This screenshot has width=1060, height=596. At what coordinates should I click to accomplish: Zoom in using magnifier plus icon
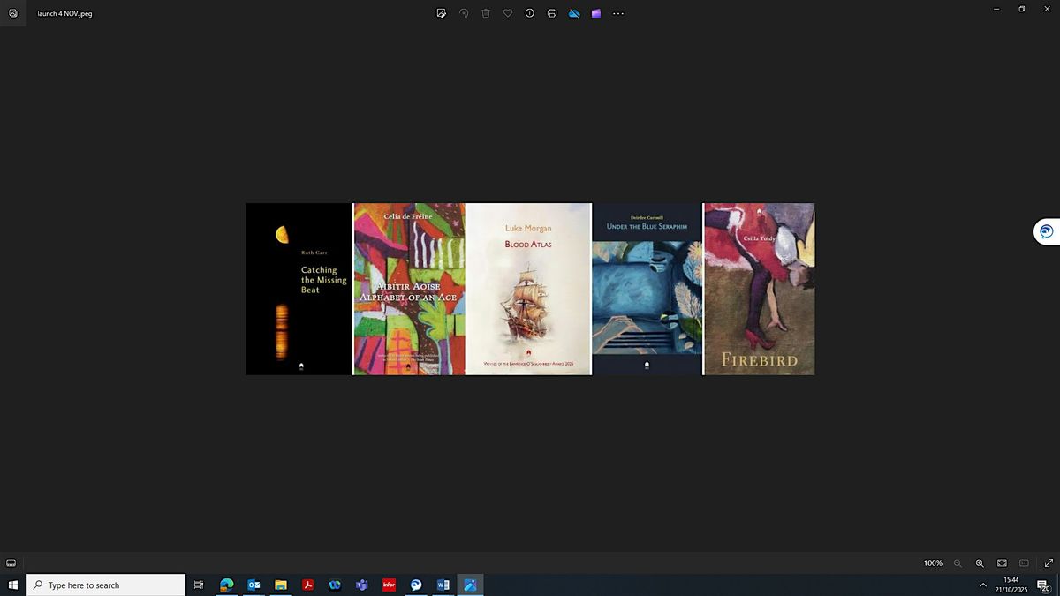[980, 563]
